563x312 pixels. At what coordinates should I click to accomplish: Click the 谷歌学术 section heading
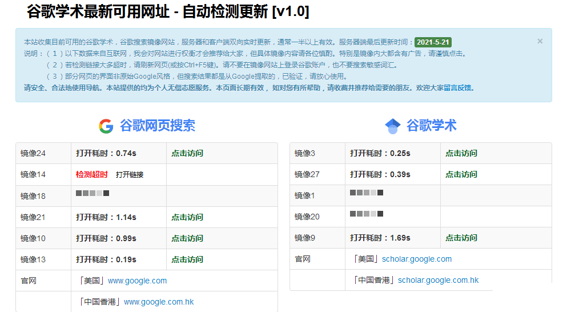point(431,126)
